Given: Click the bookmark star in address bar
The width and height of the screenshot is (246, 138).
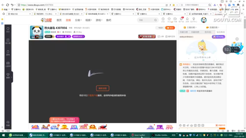Looking at the screenshot, I should tap(174, 5).
